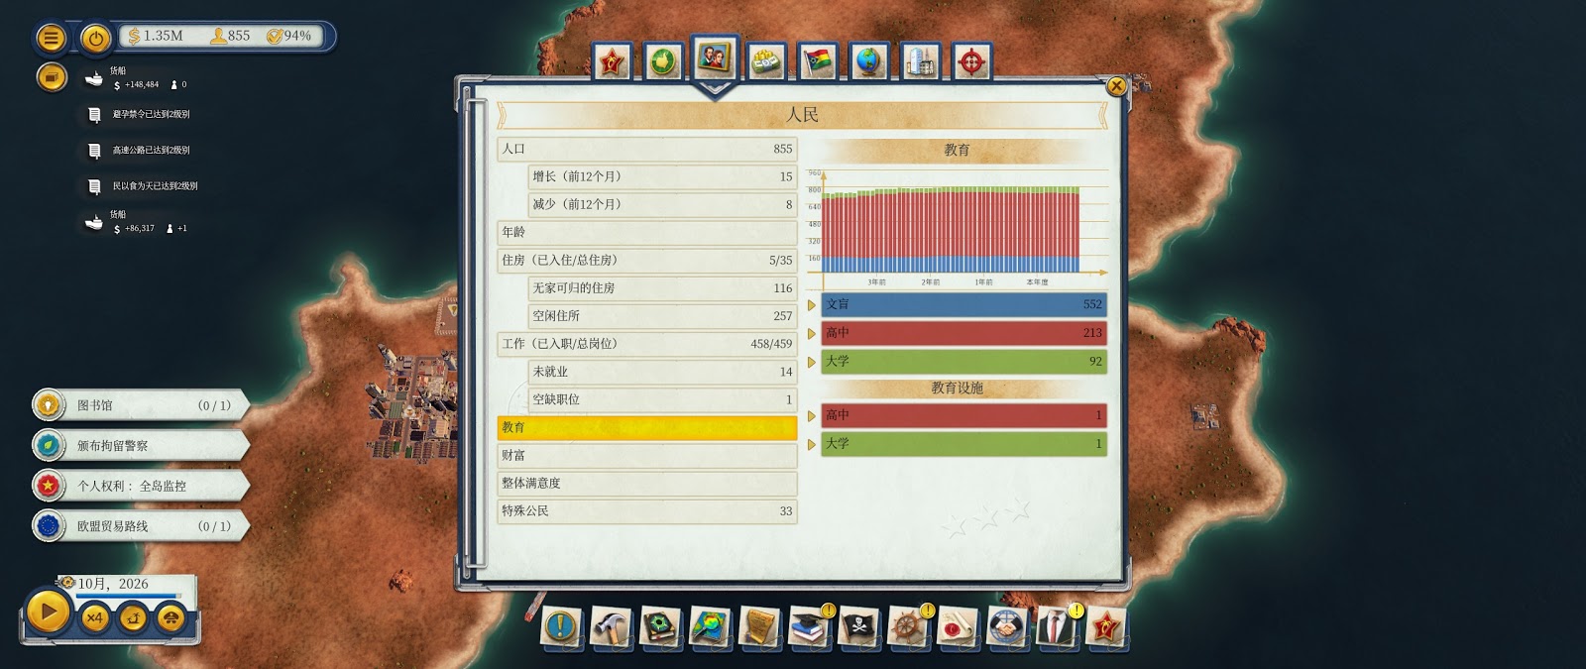Screen dimensions: 1586x669
Task: Expand the 高中 row arrow under 教育设施
Action: click(812, 416)
